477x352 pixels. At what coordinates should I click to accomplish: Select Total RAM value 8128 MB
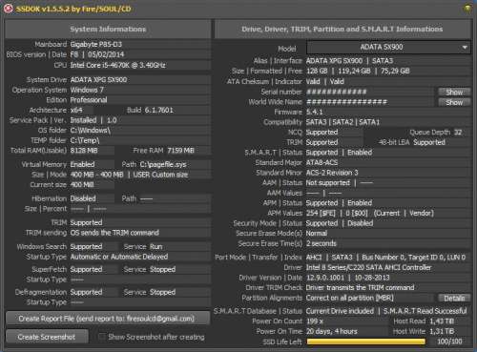click(x=84, y=151)
